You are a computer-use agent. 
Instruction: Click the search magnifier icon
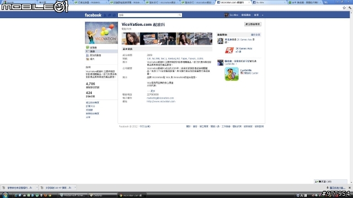point(180,15)
